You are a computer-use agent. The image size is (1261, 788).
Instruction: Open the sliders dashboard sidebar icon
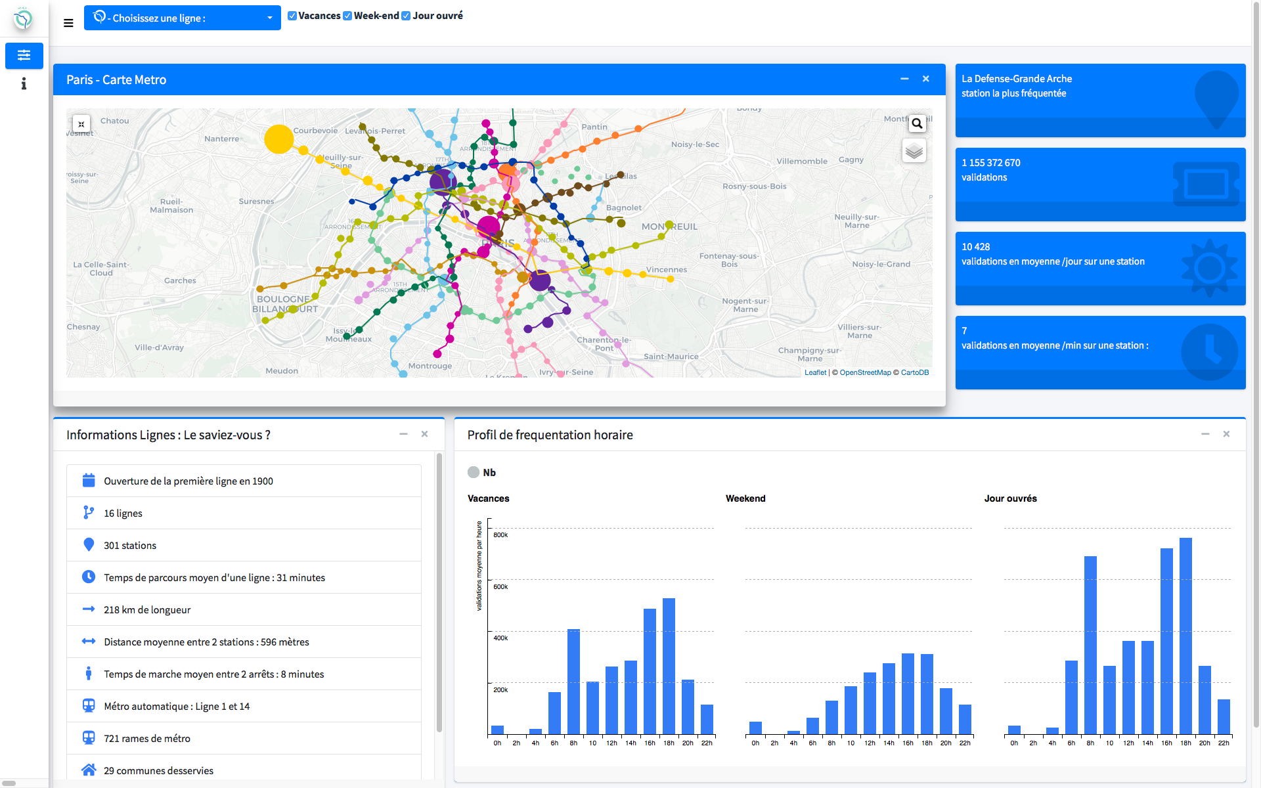point(24,56)
